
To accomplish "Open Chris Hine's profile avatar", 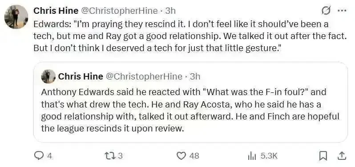I will (16, 16).
